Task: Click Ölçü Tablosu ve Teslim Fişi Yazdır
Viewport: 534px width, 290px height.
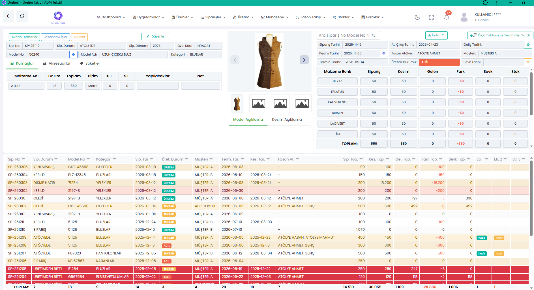Action: (x=500, y=35)
